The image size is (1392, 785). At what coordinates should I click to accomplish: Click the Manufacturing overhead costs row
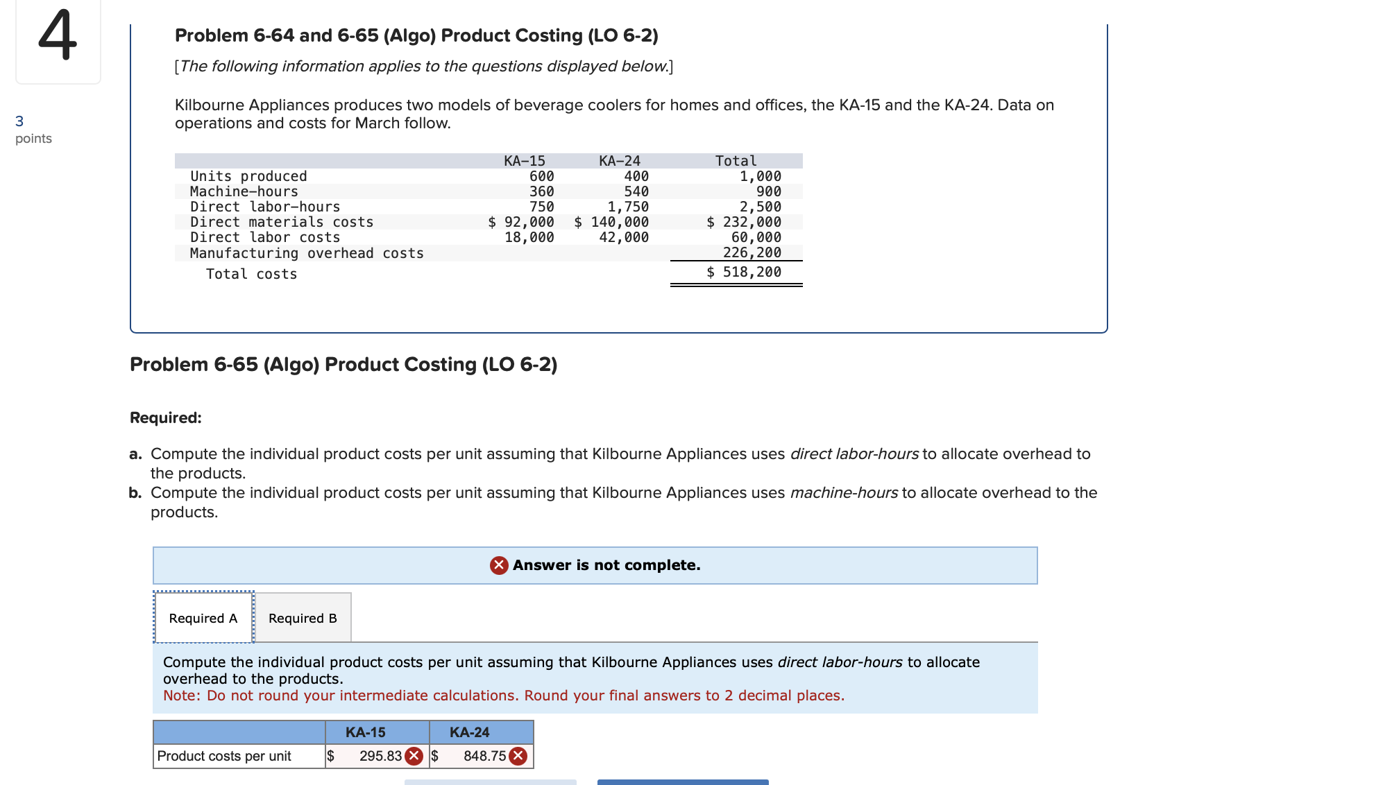[x=307, y=252]
